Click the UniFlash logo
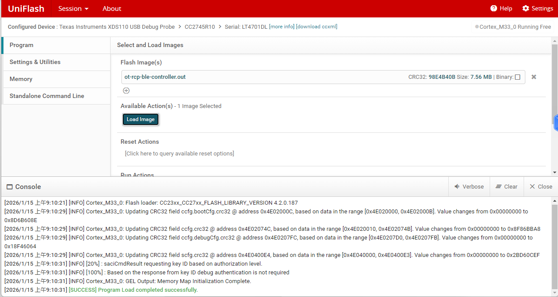The width and height of the screenshot is (558, 297). pyautogui.click(x=26, y=9)
